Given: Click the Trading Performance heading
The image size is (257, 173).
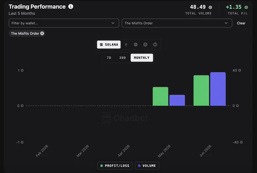Looking at the screenshot, I should pyautogui.click(x=37, y=7).
